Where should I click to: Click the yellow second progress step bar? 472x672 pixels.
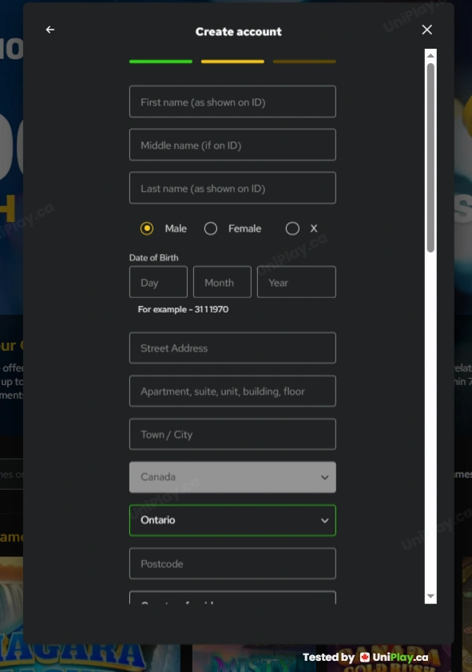(232, 62)
